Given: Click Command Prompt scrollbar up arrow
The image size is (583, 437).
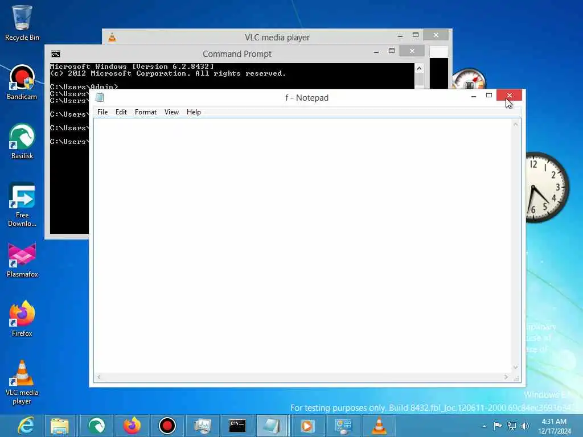Looking at the screenshot, I should tap(419, 68).
